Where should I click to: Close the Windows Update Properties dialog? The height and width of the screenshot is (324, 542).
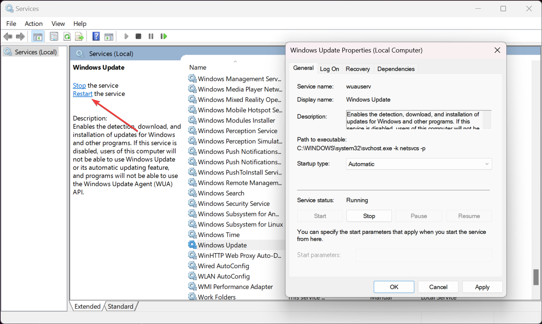pyautogui.click(x=497, y=50)
